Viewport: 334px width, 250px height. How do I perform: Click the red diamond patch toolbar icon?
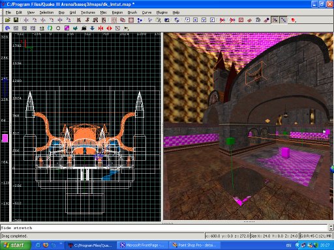click(249, 20)
